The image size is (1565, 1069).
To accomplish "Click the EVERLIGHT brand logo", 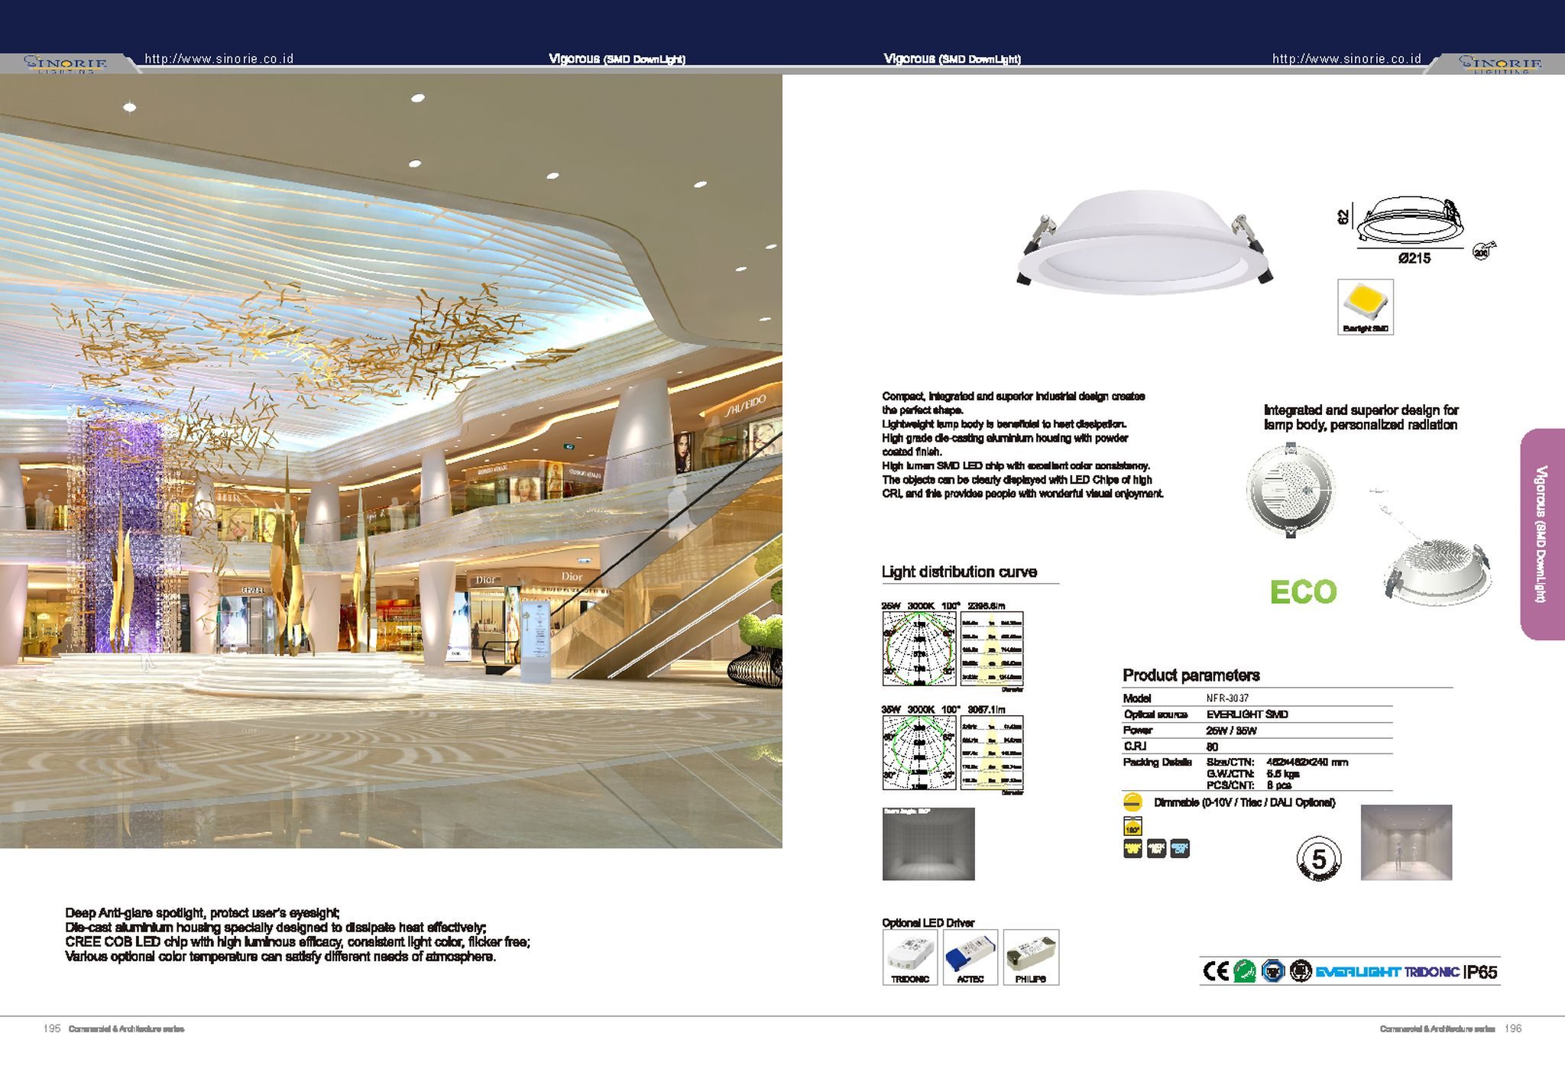I will pyautogui.click(x=1358, y=972).
